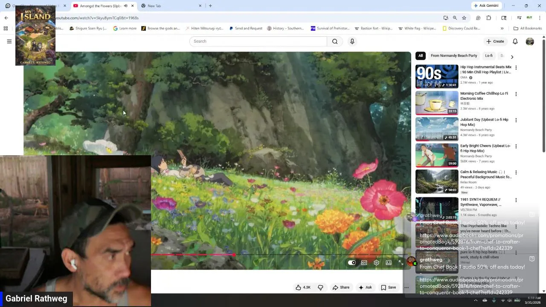Open the Chrome media controls icon
This screenshot has width=546, height=307.
519,18
